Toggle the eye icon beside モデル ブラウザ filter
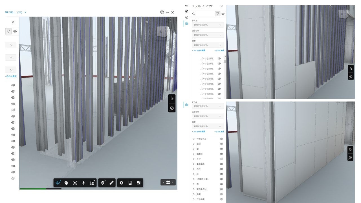 coord(223,14)
